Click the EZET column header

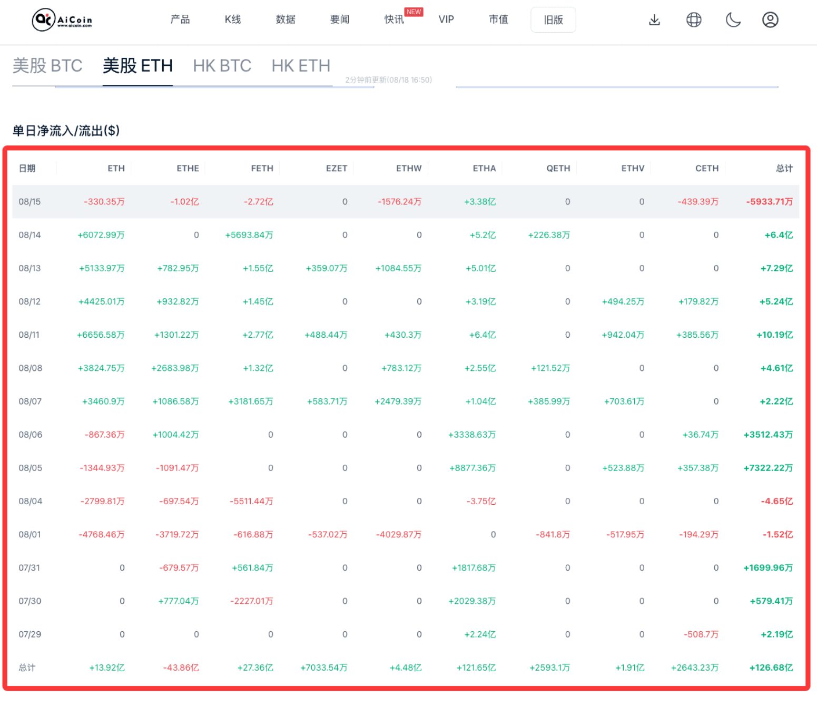337,168
